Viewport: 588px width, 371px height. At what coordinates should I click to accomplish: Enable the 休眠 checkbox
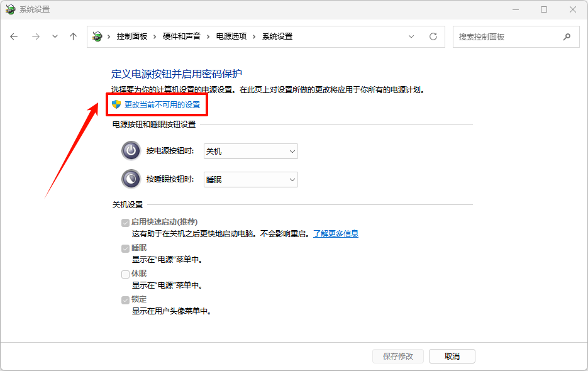point(125,274)
